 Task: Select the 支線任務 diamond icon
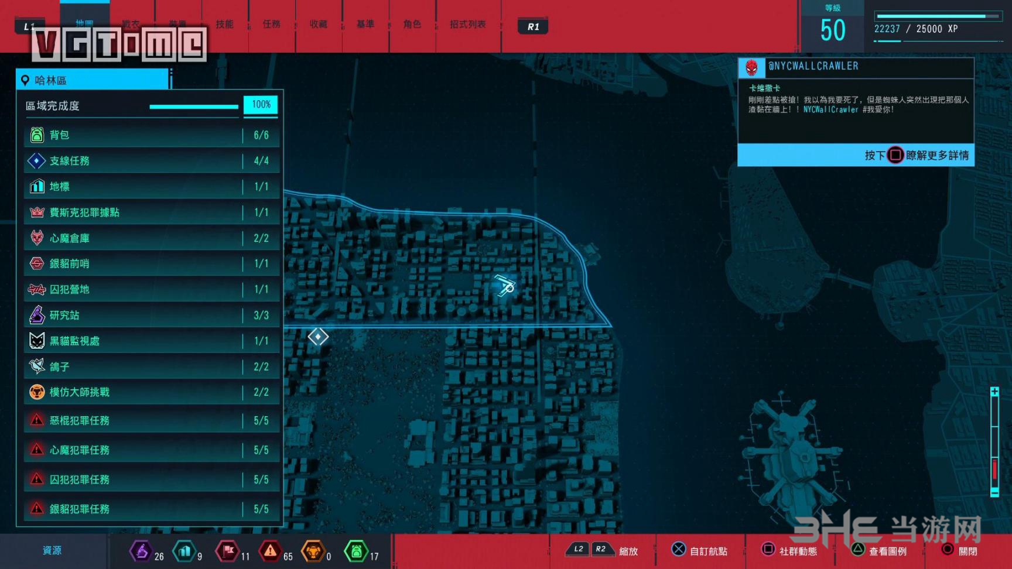tap(37, 160)
